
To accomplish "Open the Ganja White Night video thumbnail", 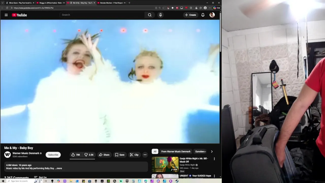I will point(165,164).
